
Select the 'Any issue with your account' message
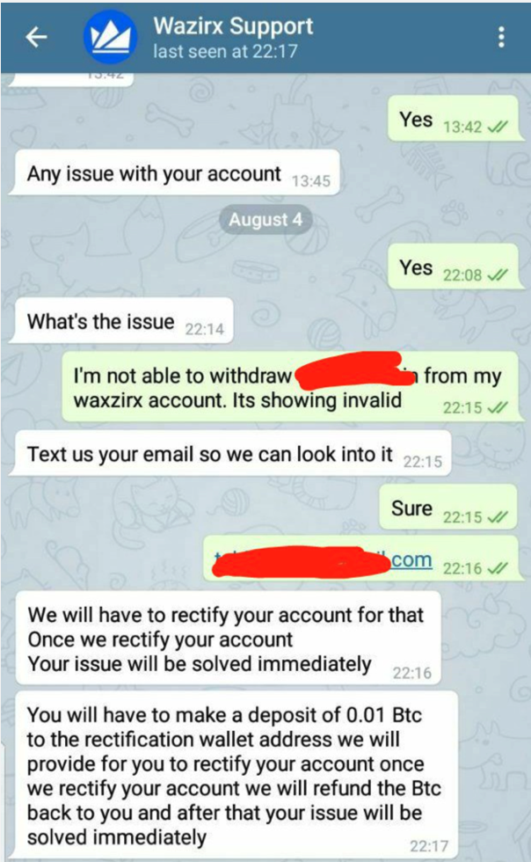174,173
